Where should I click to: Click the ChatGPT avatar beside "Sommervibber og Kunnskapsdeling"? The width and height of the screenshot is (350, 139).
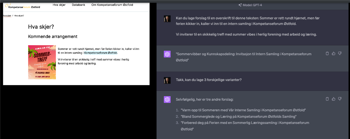coord(167,54)
